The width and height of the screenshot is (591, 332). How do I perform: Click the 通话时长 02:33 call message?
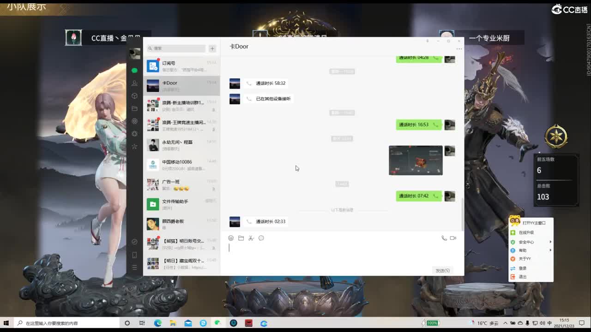pyautogui.click(x=266, y=221)
